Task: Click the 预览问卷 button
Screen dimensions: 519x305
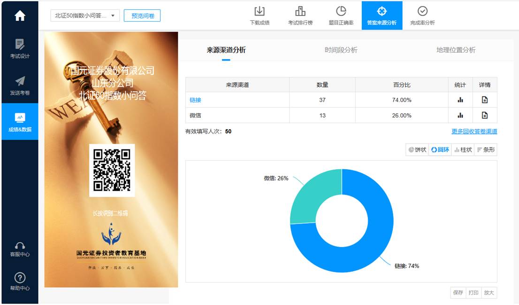Action: pyautogui.click(x=142, y=16)
